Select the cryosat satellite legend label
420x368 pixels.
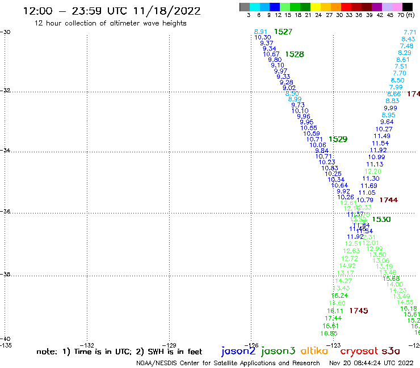tap(359, 351)
